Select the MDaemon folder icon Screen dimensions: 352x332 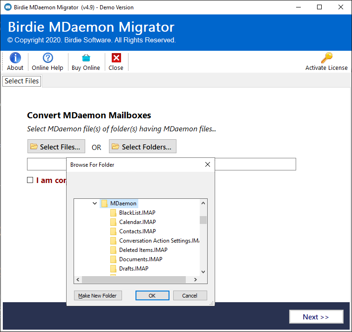(104, 203)
